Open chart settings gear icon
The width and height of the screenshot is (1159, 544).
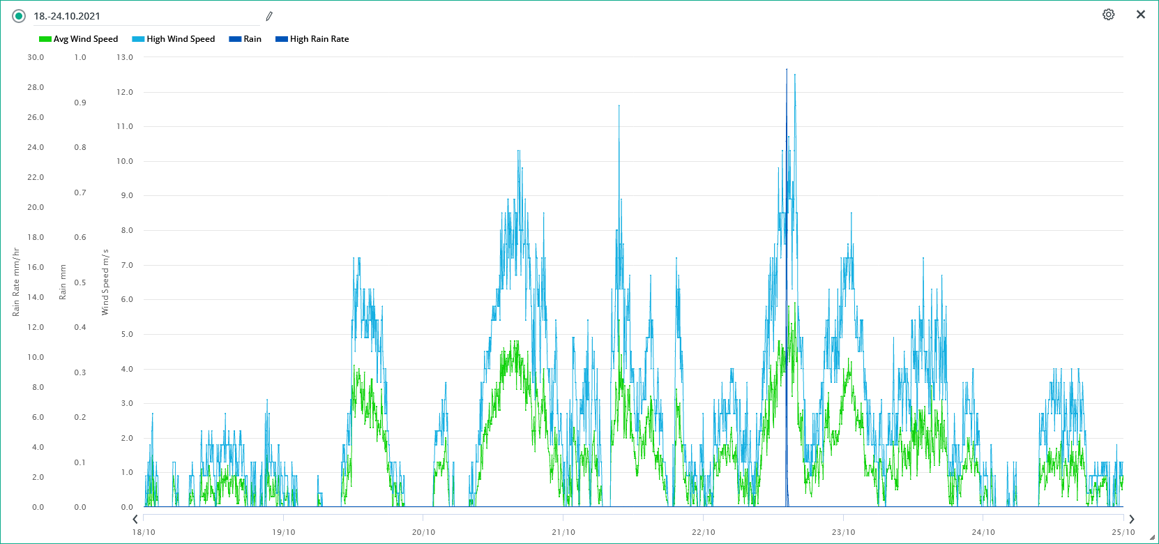(1108, 15)
